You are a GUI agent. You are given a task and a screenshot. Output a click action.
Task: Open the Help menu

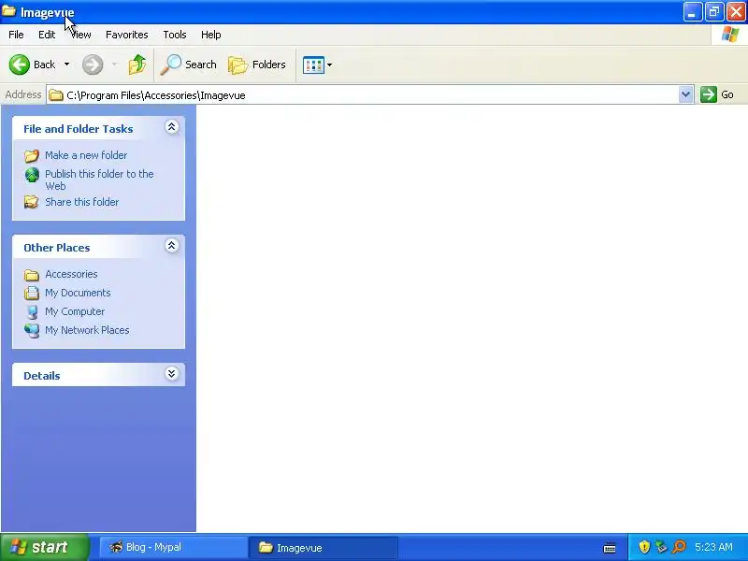(x=211, y=35)
